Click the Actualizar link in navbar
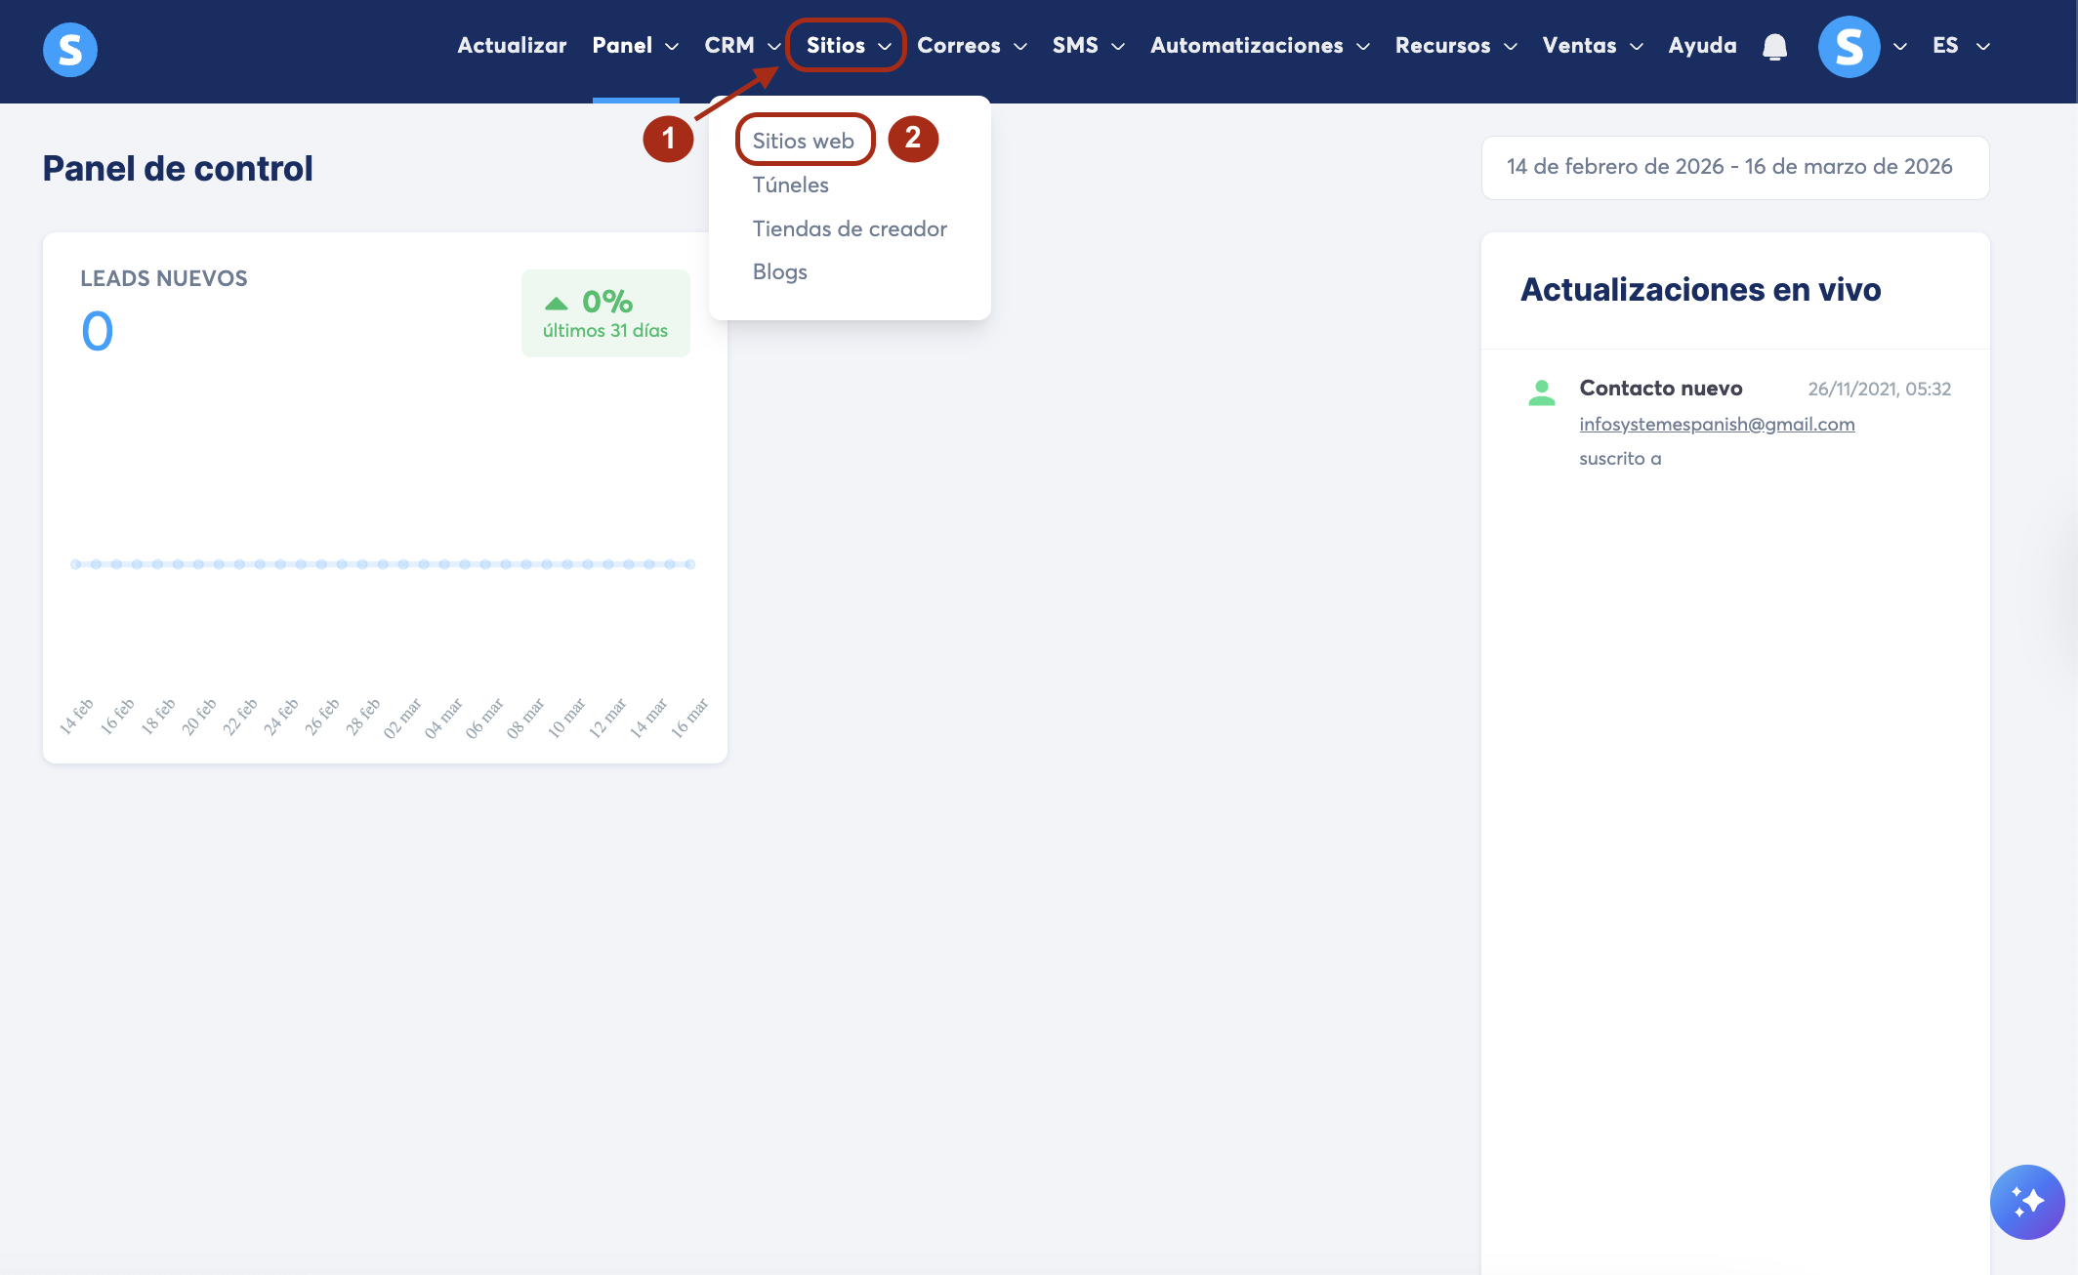This screenshot has height=1275, width=2078. coord(512,46)
